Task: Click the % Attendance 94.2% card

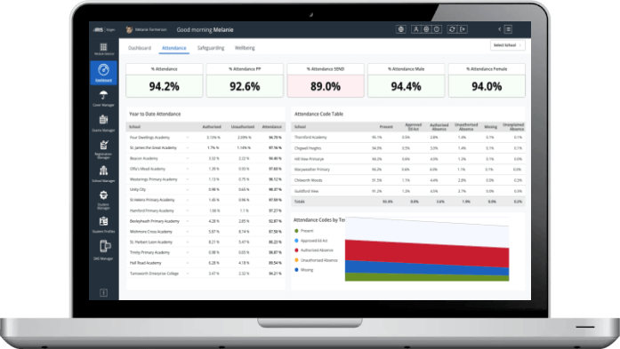Action: tap(164, 80)
